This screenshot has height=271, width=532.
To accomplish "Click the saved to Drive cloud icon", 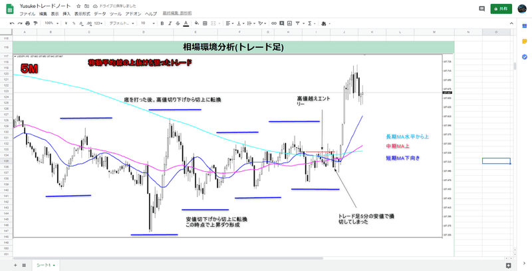I will tap(95, 6).
